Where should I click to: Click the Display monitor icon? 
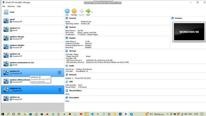tap(67, 38)
